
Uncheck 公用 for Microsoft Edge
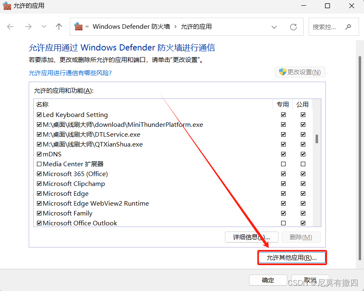[303, 193]
